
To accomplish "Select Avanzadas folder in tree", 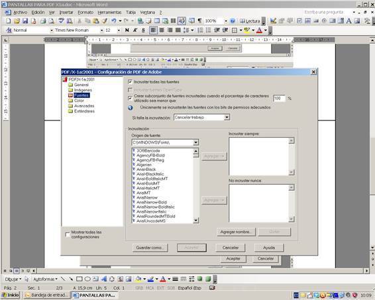I will click(x=84, y=106).
